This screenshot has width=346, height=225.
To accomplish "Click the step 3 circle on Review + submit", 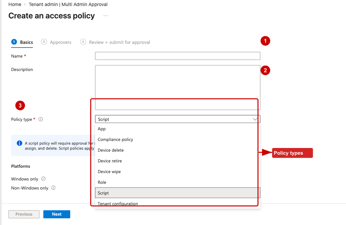I will [83, 42].
